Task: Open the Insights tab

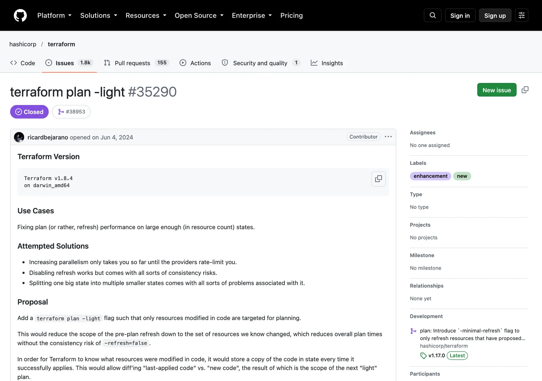Action: point(327,63)
